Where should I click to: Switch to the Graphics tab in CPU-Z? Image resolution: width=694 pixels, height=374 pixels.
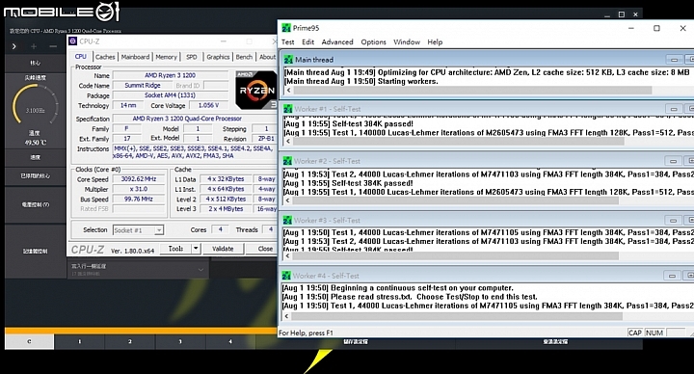pos(218,57)
